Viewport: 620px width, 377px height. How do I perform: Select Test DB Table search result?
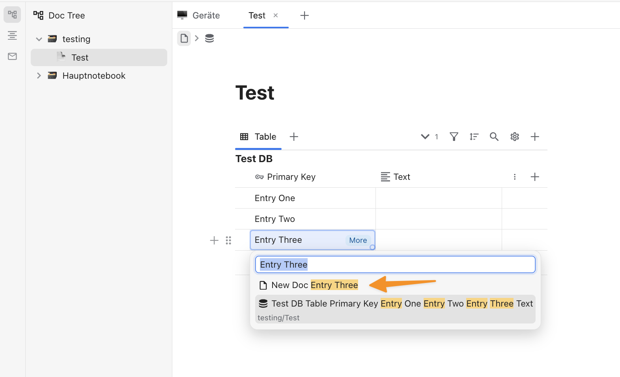point(395,309)
